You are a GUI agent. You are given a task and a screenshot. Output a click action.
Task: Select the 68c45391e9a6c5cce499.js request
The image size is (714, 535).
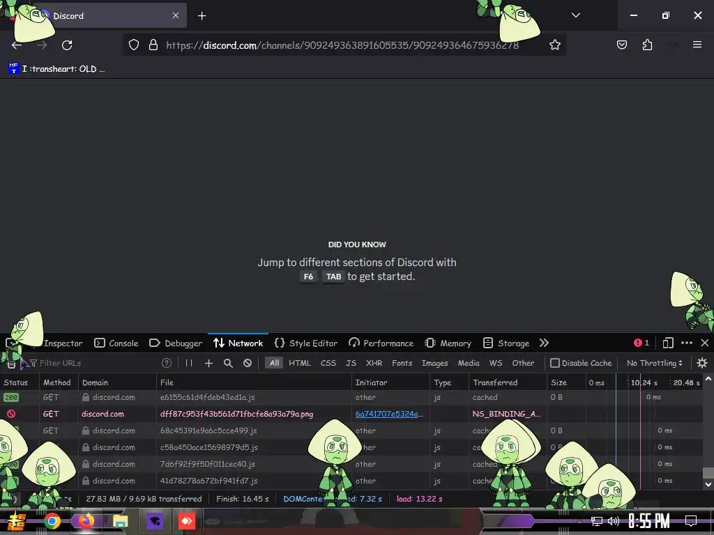click(351, 431)
